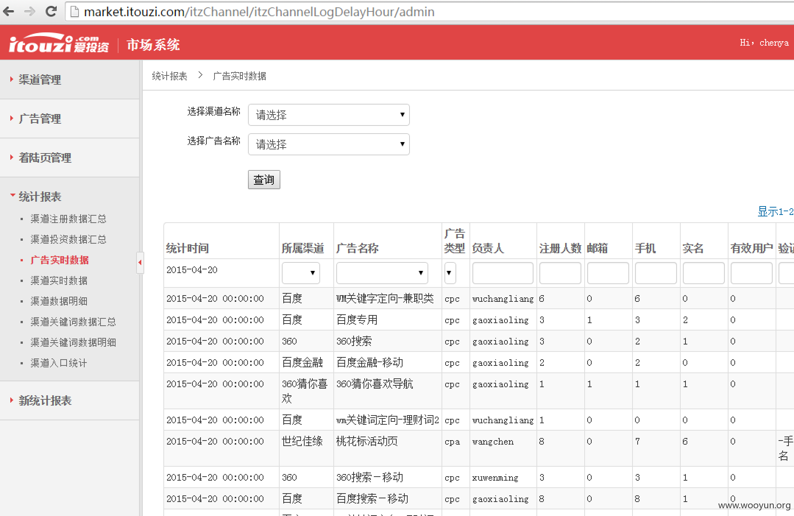Click the 实名 filter input
Image resolution: width=794 pixels, height=516 pixels.
click(703, 273)
